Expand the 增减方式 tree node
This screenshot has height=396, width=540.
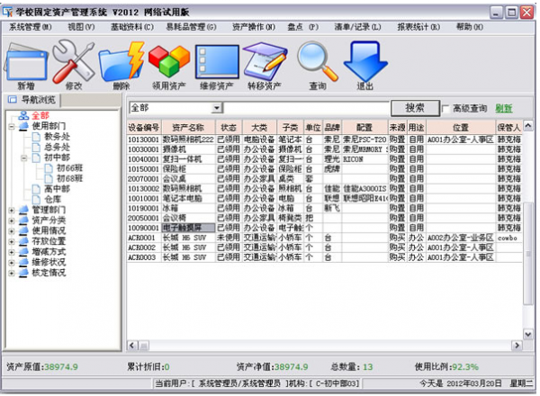point(12,252)
